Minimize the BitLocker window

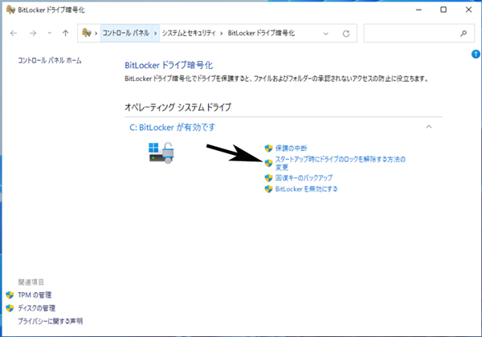tap(419, 10)
